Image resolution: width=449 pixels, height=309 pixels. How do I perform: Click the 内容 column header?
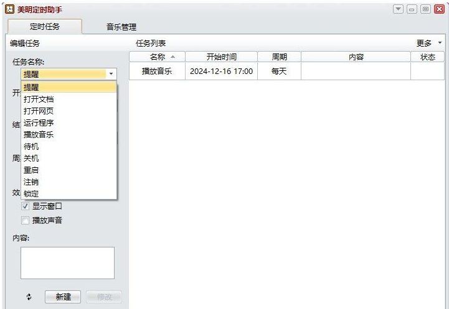pos(356,57)
